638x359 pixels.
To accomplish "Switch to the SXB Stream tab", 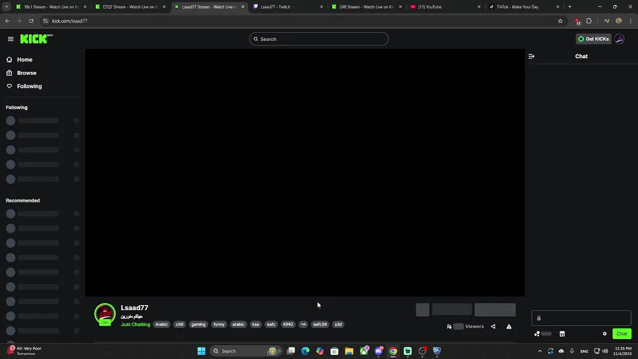I will click(x=367, y=7).
